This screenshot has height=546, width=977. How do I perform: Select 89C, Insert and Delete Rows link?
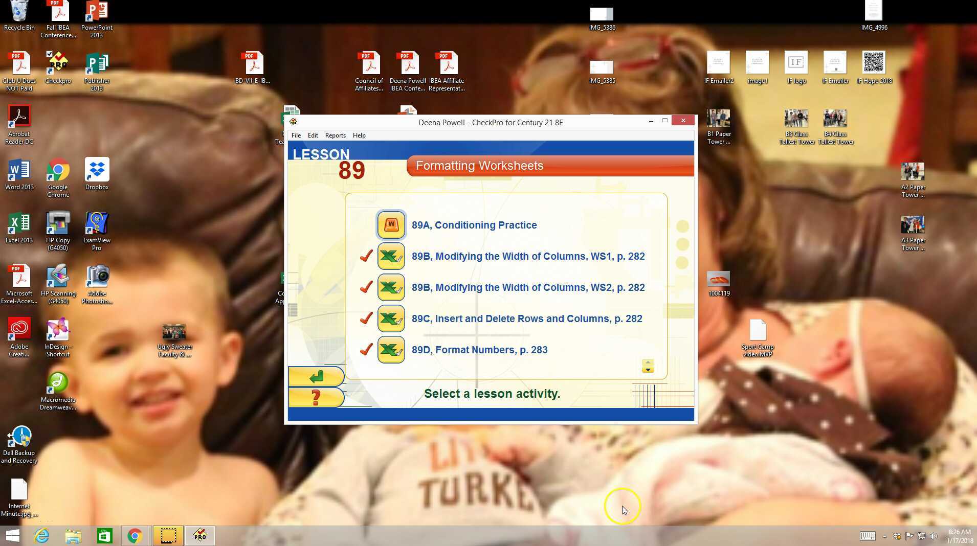[526, 318]
